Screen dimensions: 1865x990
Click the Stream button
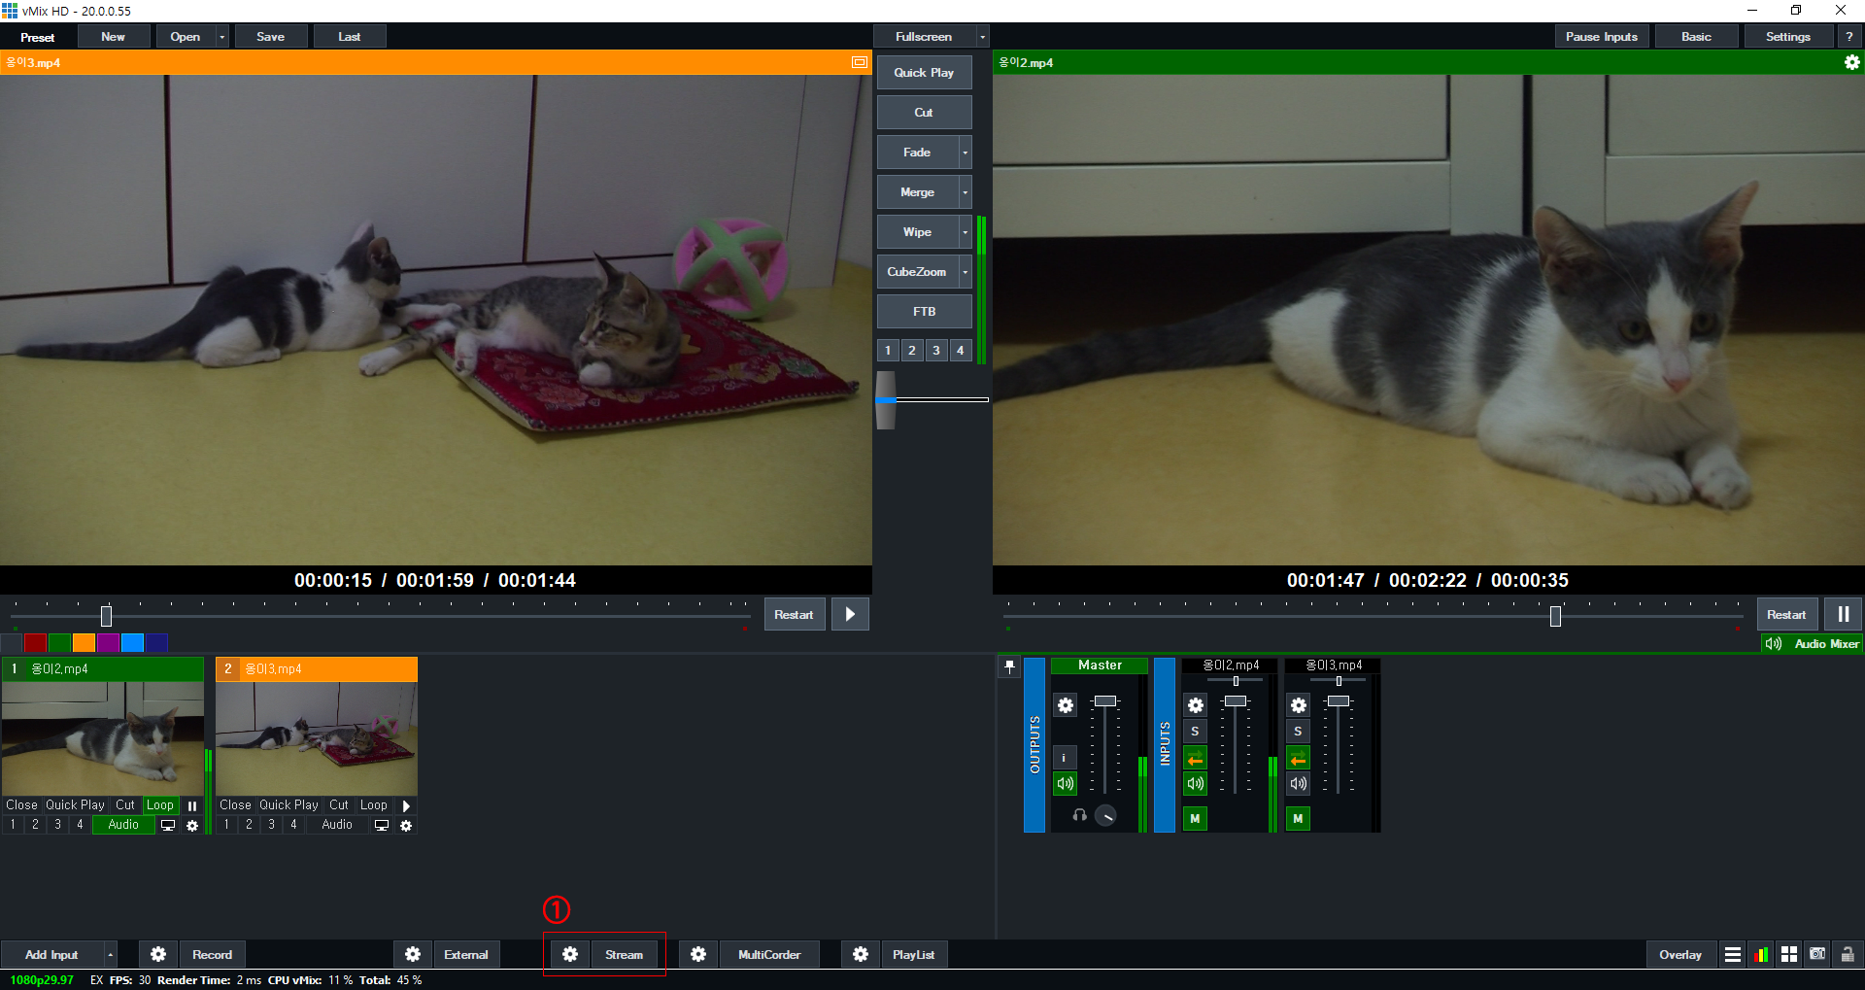(x=624, y=954)
